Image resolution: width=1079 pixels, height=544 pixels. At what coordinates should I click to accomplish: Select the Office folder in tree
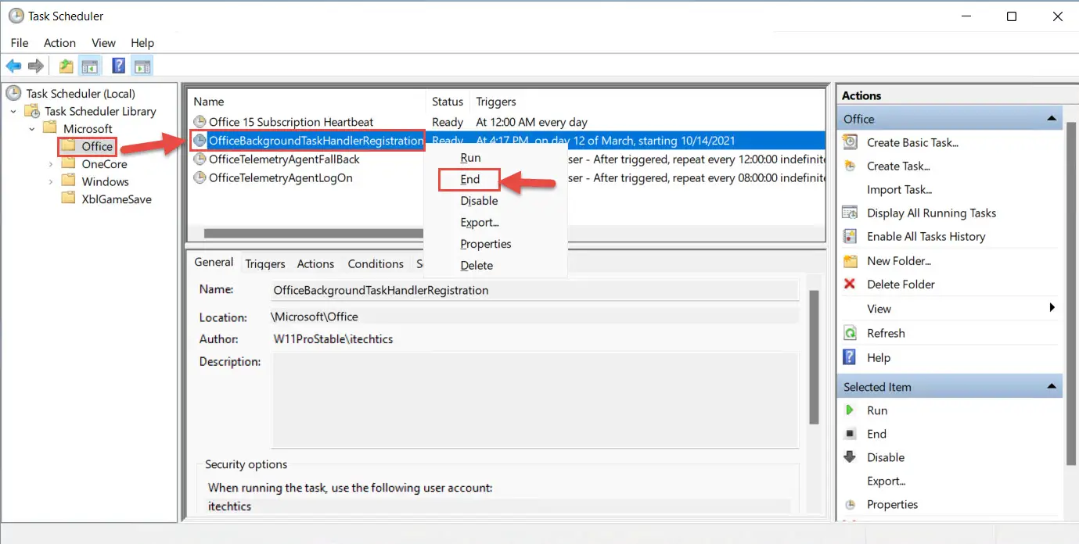[x=97, y=146]
